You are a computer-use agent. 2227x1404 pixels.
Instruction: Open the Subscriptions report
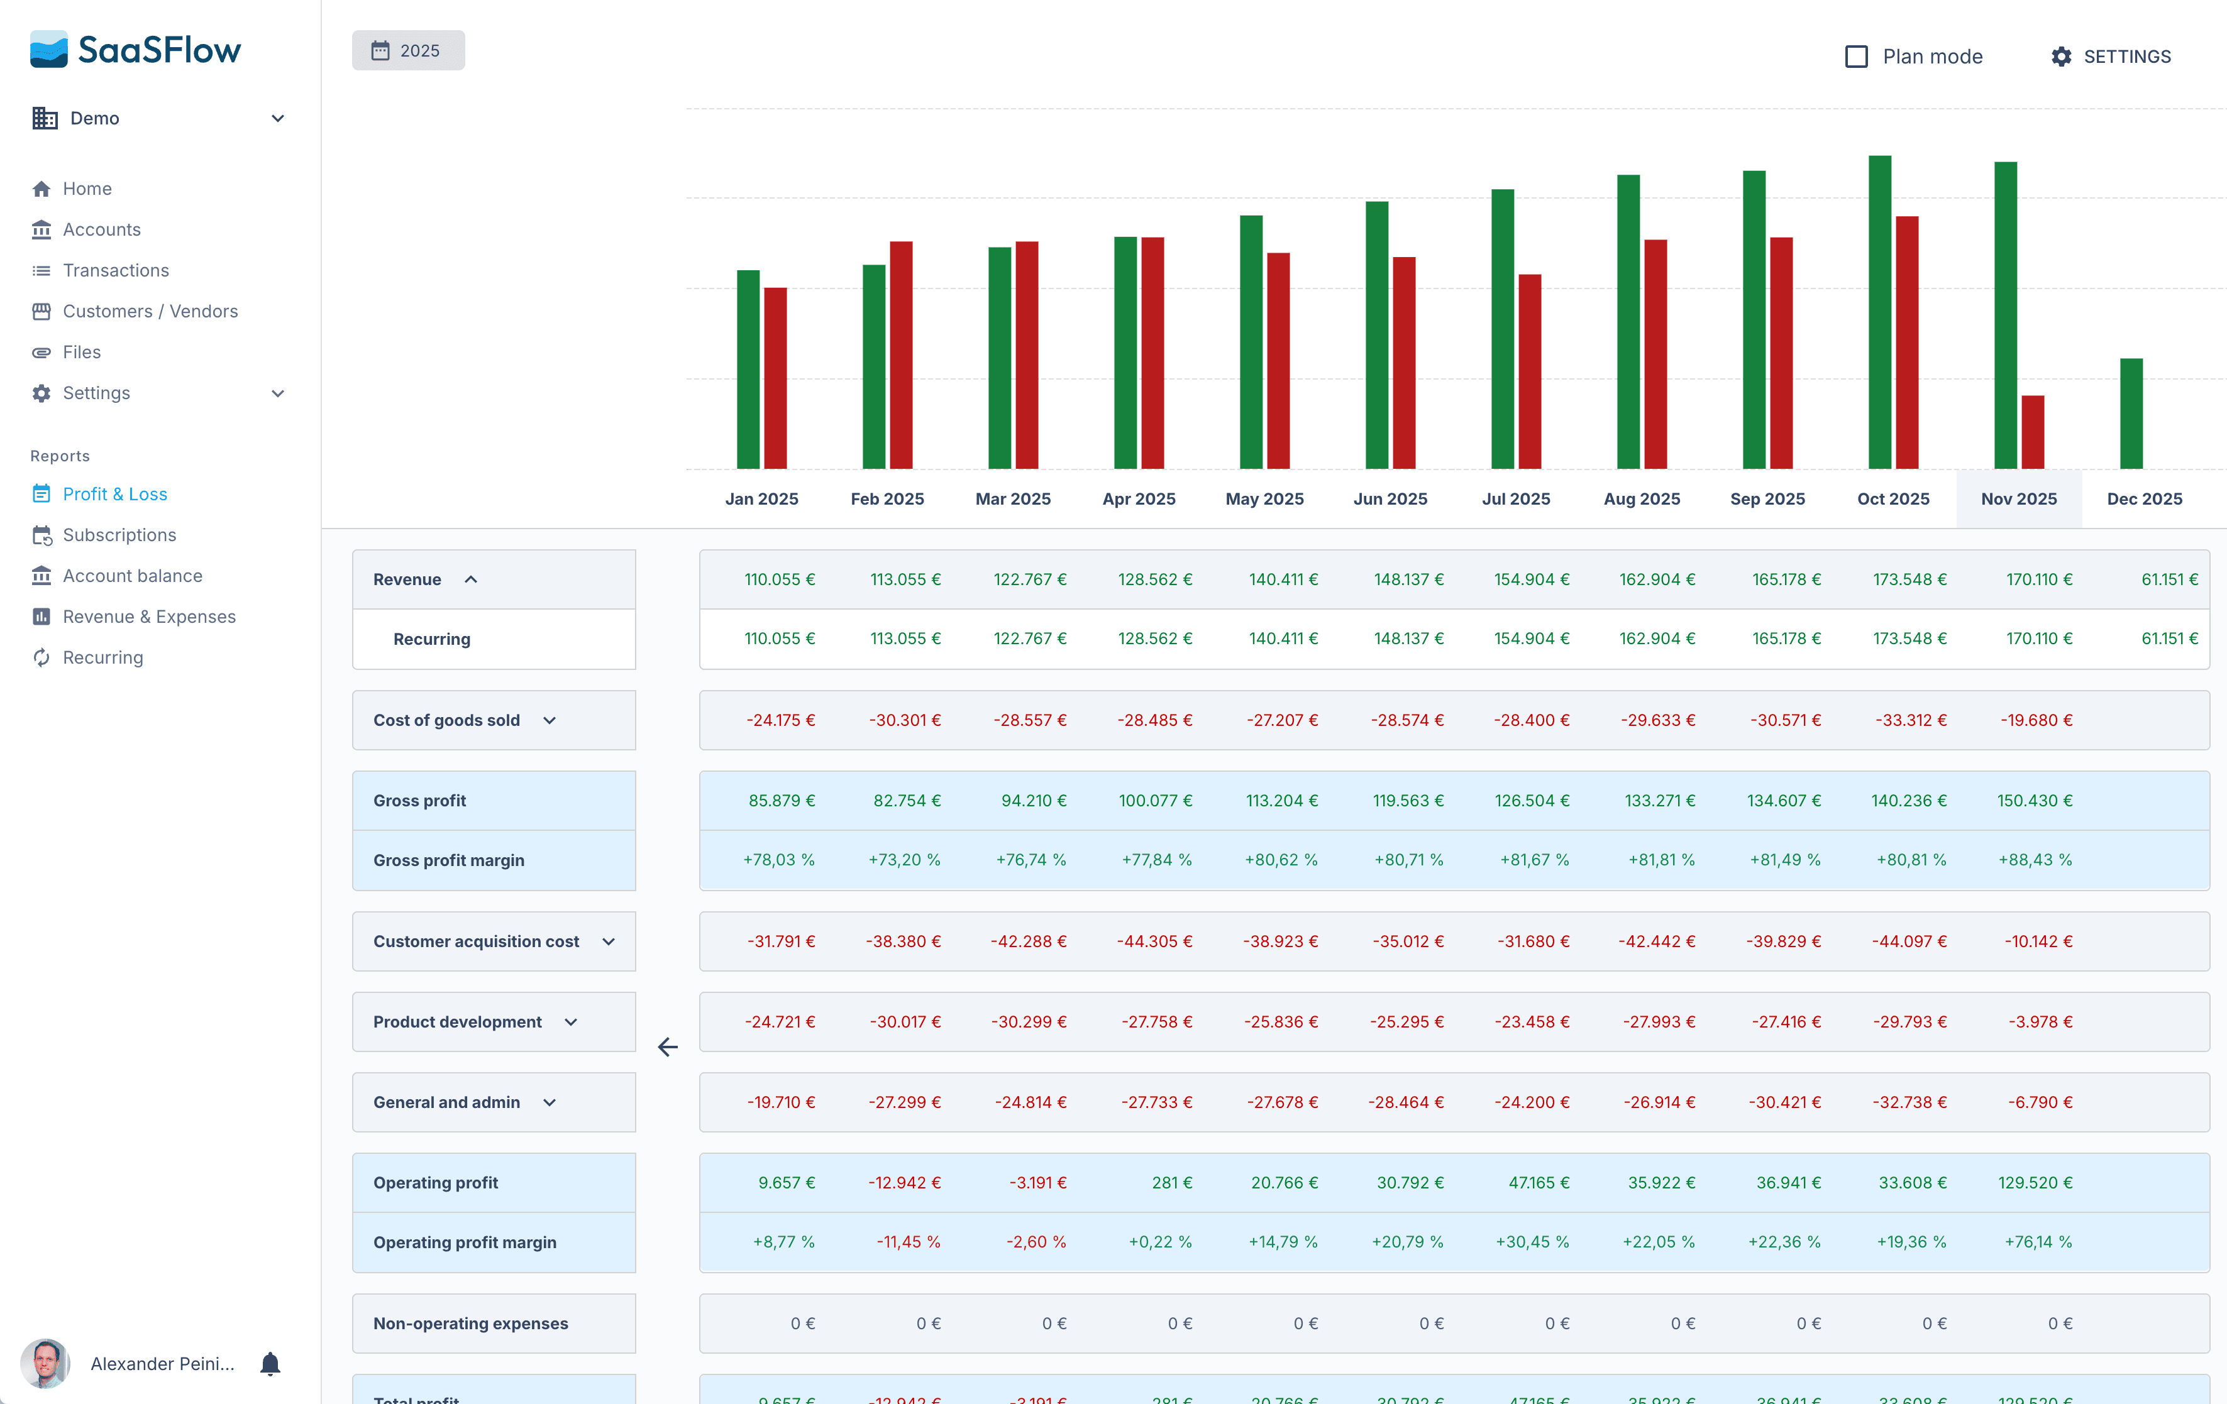[x=119, y=534]
